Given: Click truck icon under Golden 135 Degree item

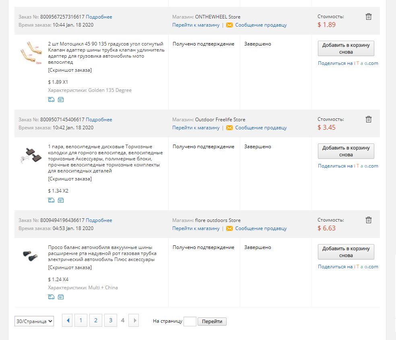Looking at the screenshot, I should (x=51, y=100).
